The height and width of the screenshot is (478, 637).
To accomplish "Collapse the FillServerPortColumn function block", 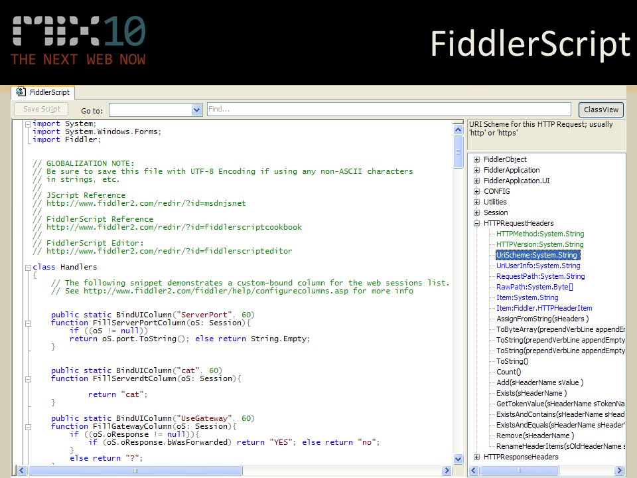I will coord(28,323).
